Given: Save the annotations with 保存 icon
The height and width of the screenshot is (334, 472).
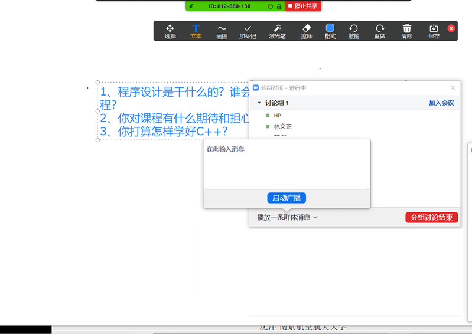Looking at the screenshot, I should 434,31.
